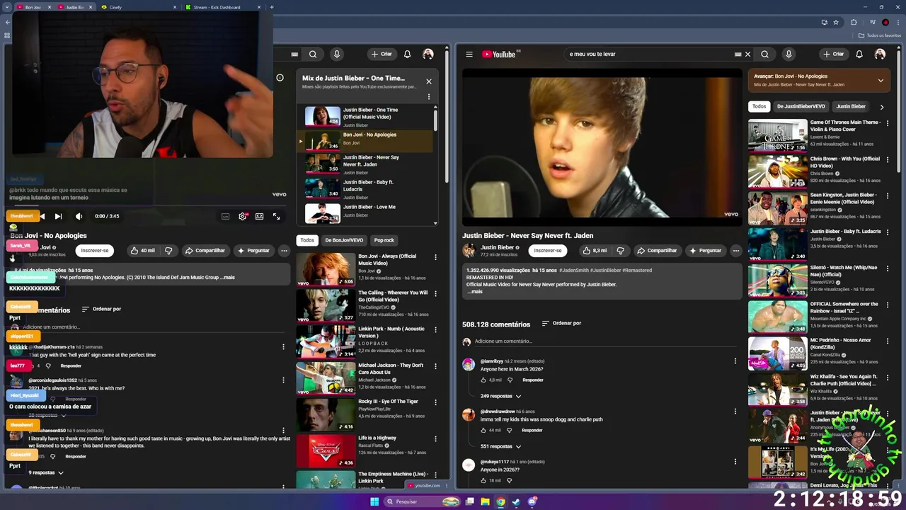Click the search magnifier in left YouTube window

click(x=313, y=55)
